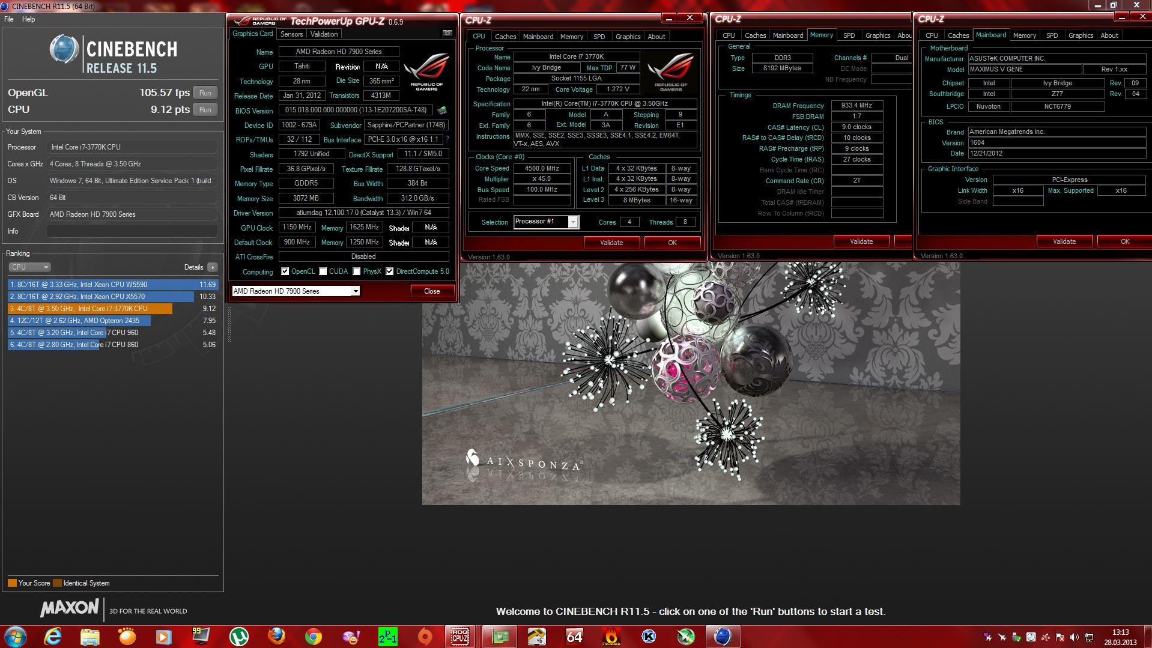Open the volume speaker tray icon
The height and width of the screenshot is (648, 1152).
point(1075,637)
